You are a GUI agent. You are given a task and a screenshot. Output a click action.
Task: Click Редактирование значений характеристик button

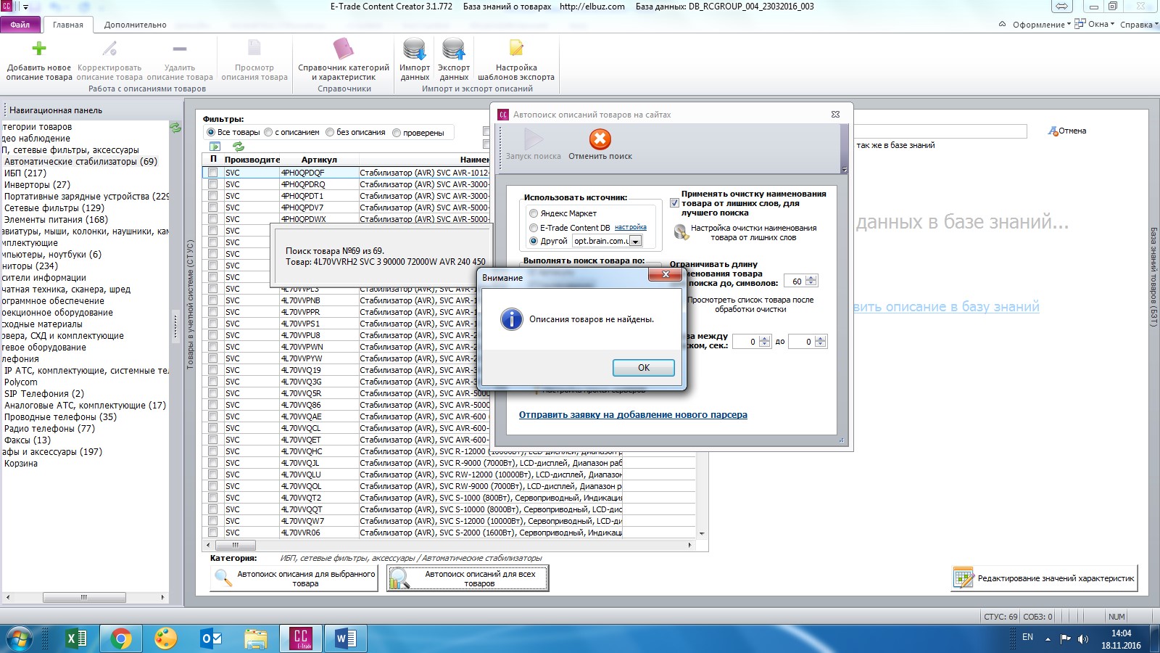1045,578
